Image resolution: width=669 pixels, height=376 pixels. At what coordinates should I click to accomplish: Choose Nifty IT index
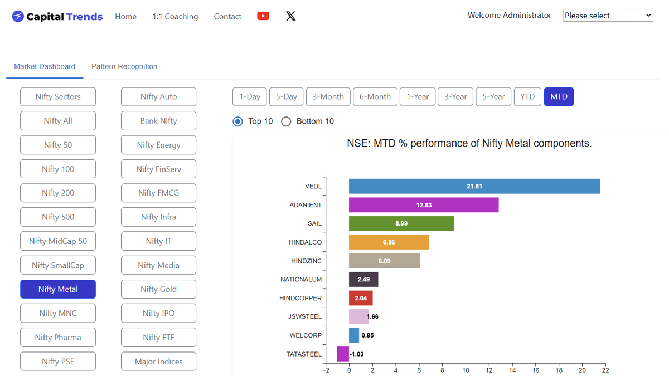pyautogui.click(x=159, y=241)
